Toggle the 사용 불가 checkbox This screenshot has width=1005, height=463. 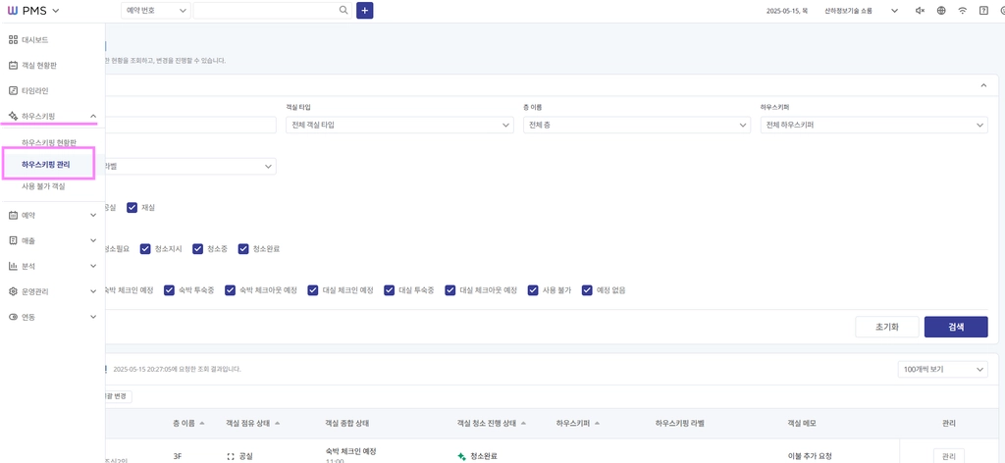pyautogui.click(x=533, y=290)
